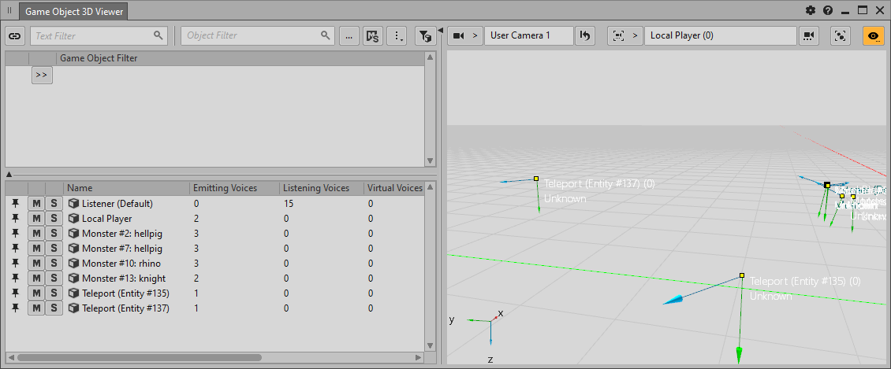Click the mute/solo reset icon in the toolbar
Viewport: 891px width, 369px height.
pyautogui.click(x=372, y=35)
